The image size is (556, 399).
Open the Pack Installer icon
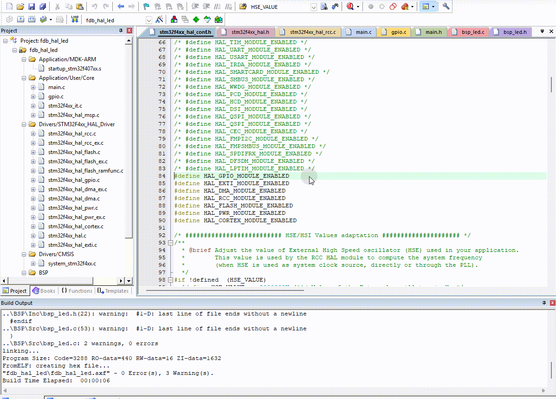coord(219,19)
